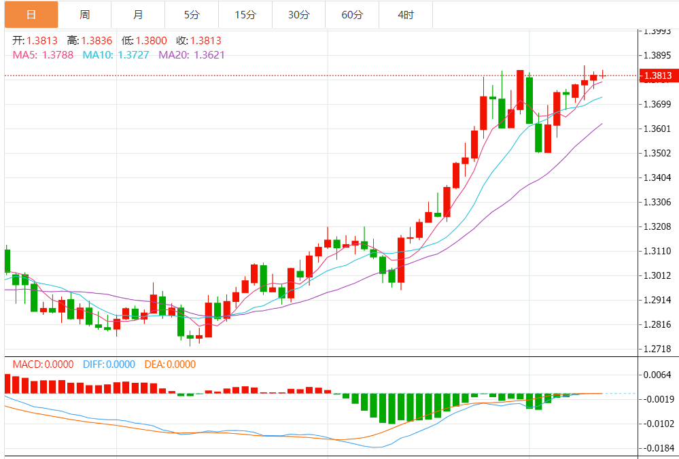Switch to the weekly 周 tab
This screenshot has height=459, width=679.
[85, 15]
